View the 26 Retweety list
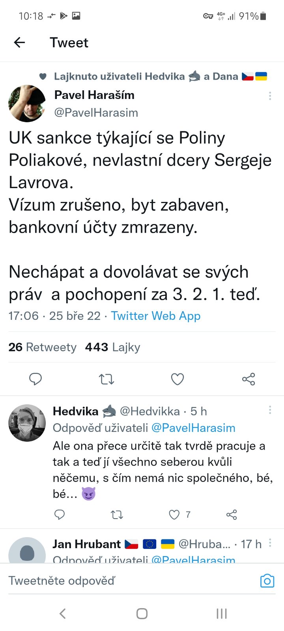284x631 pixels. pyautogui.click(x=42, y=347)
